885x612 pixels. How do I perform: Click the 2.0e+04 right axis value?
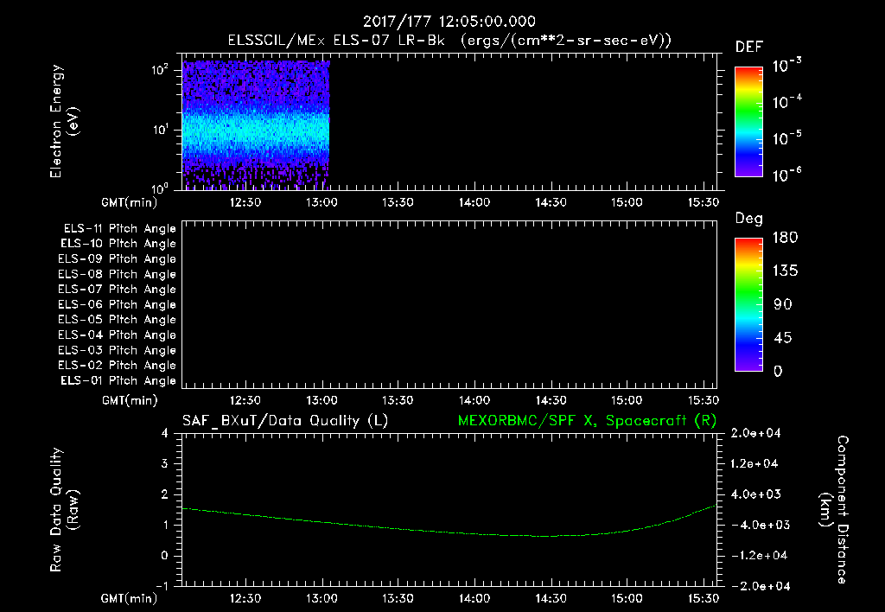click(x=755, y=434)
